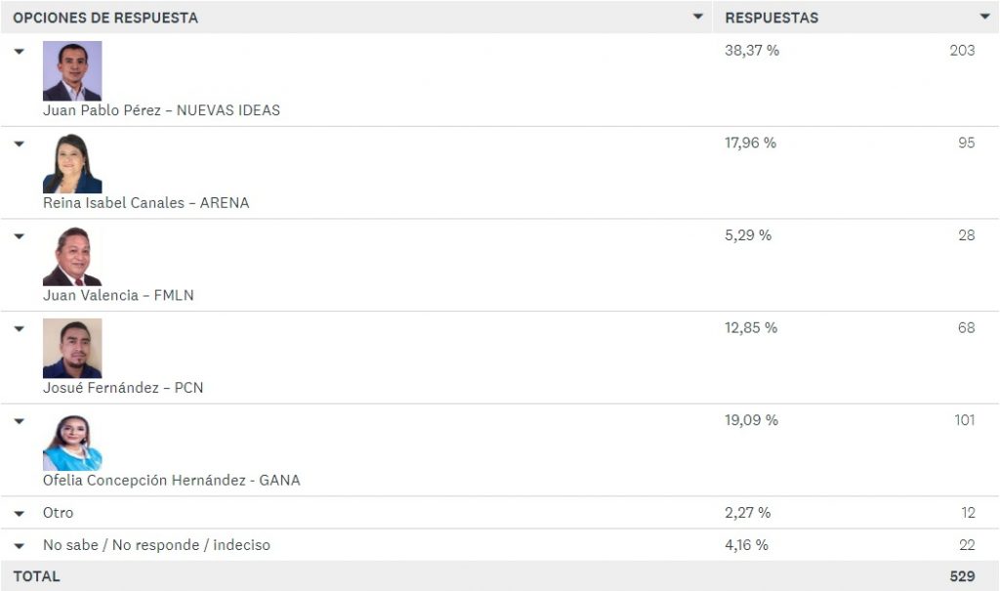The height and width of the screenshot is (591, 1000).
Task: Click the OPCIONES DE RESPUESTA column header
Action: tap(105, 18)
